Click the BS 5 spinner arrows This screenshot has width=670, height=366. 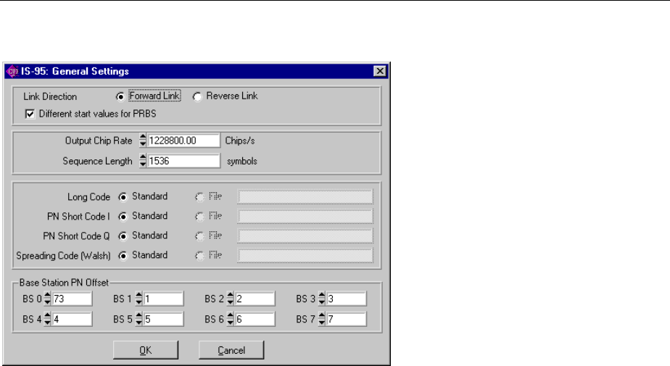coord(139,319)
